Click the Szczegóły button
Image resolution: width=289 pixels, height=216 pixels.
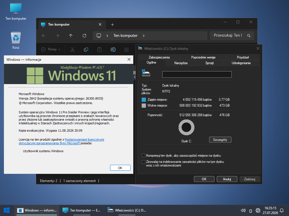(x=220, y=140)
